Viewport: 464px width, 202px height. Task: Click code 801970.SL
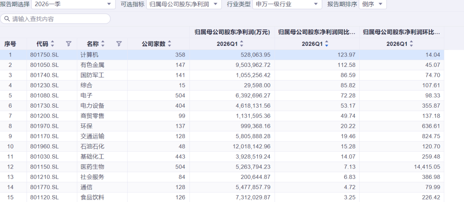pos(44,126)
